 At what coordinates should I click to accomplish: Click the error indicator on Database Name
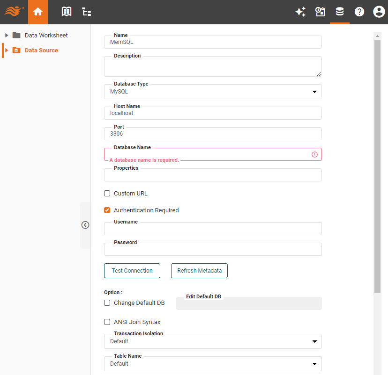[314, 154]
